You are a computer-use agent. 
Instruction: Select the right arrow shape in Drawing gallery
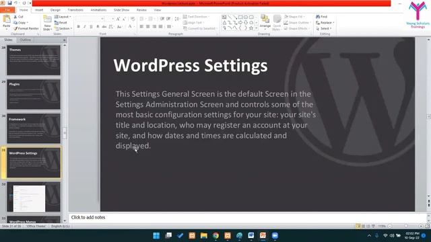pos(240,22)
